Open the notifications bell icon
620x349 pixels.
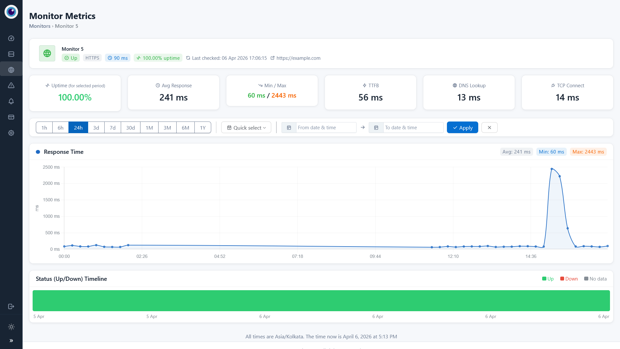(x=11, y=101)
